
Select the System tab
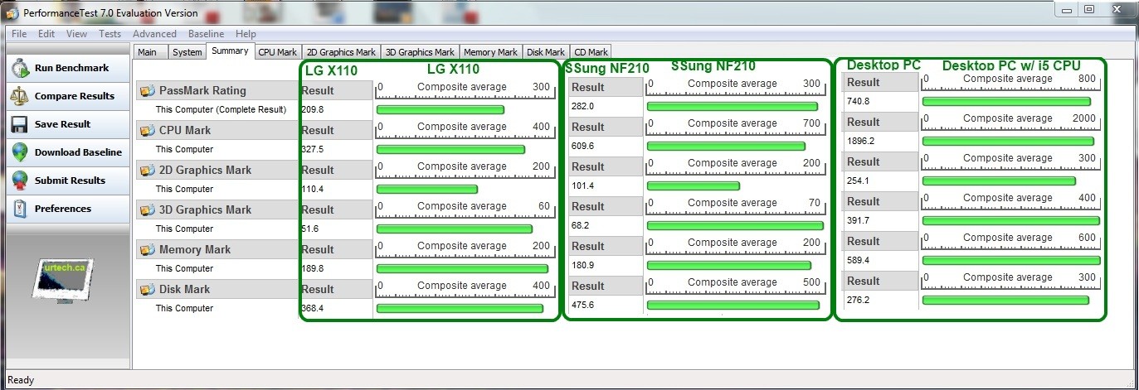(x=187, y=52)
